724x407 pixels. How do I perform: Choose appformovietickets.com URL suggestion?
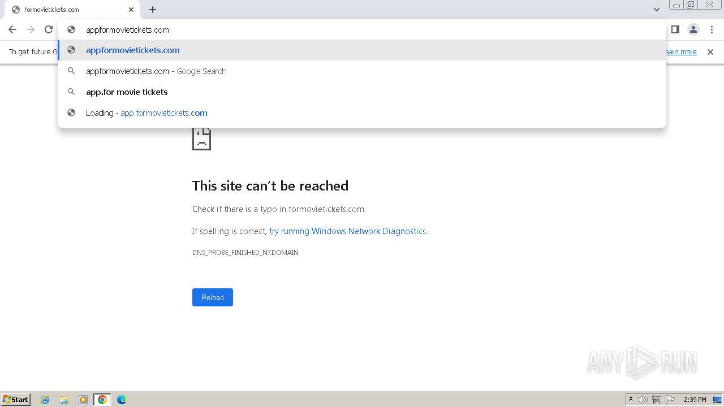click(362, 50)
